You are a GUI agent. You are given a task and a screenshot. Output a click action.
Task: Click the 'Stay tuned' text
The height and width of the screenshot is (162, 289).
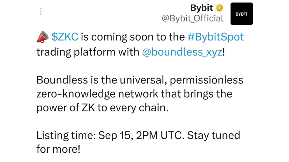click(214, 136)
